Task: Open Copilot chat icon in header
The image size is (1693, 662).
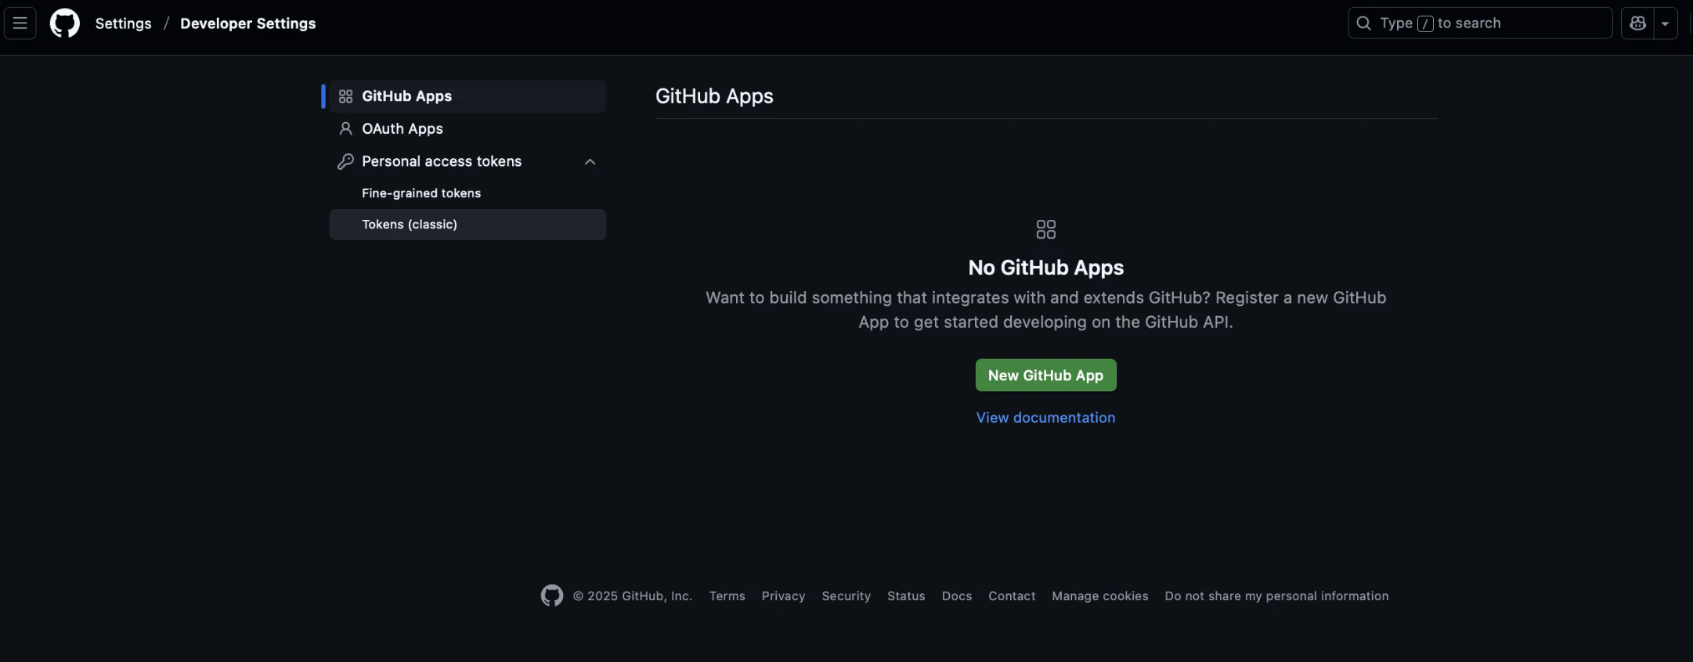Action: (x=1637, y=23)
